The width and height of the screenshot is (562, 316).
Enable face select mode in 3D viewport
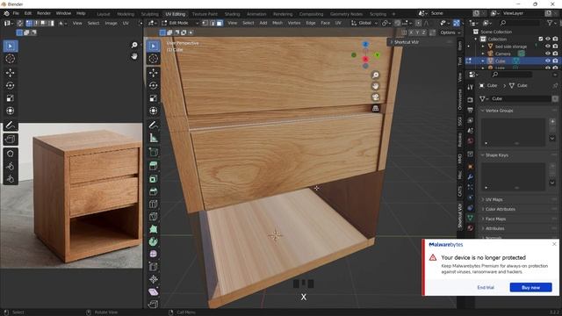[x=220, y=23]
